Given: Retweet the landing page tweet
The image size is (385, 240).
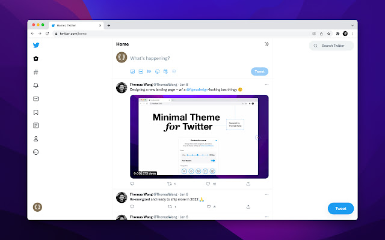Looking at the screenshot, I should click(x=170, y=184).
